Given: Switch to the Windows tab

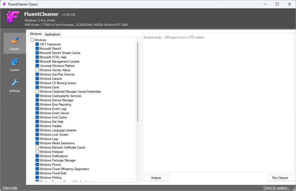Looking at the screenshot, I should (35, 34).
